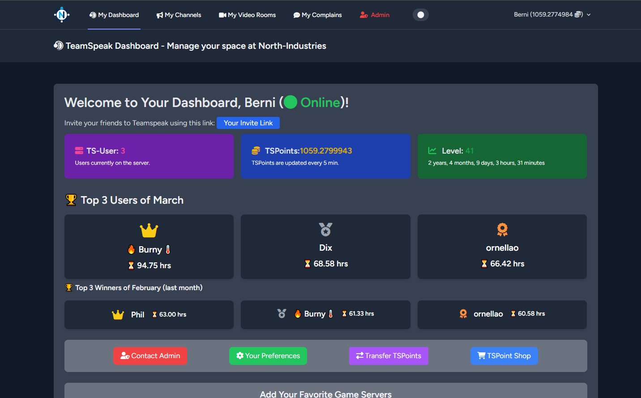Click the hourglass beside 61.33 hrs
This screenshot has height=398, width=641.
(x=344, y=313)
